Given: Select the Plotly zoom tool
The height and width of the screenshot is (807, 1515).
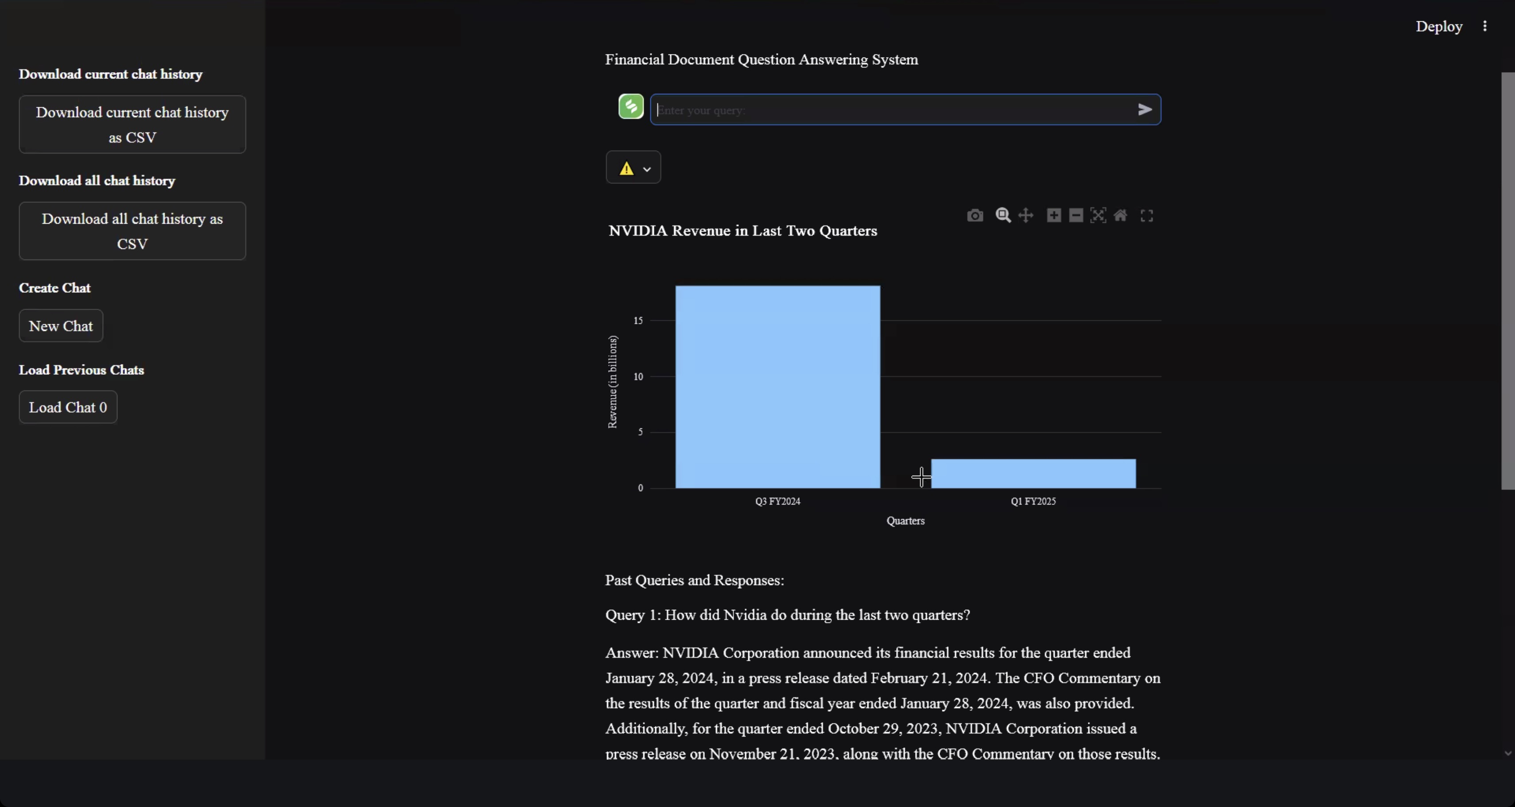Looking at the screenshot, I should tap(1003, 215).
